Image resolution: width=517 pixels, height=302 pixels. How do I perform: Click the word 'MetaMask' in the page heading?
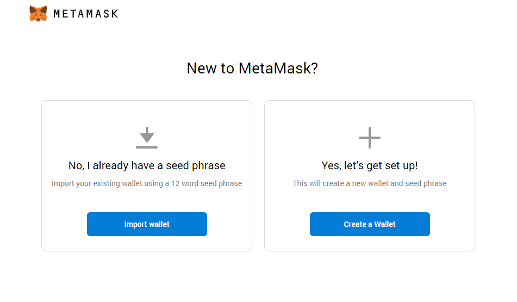point(275,69)
